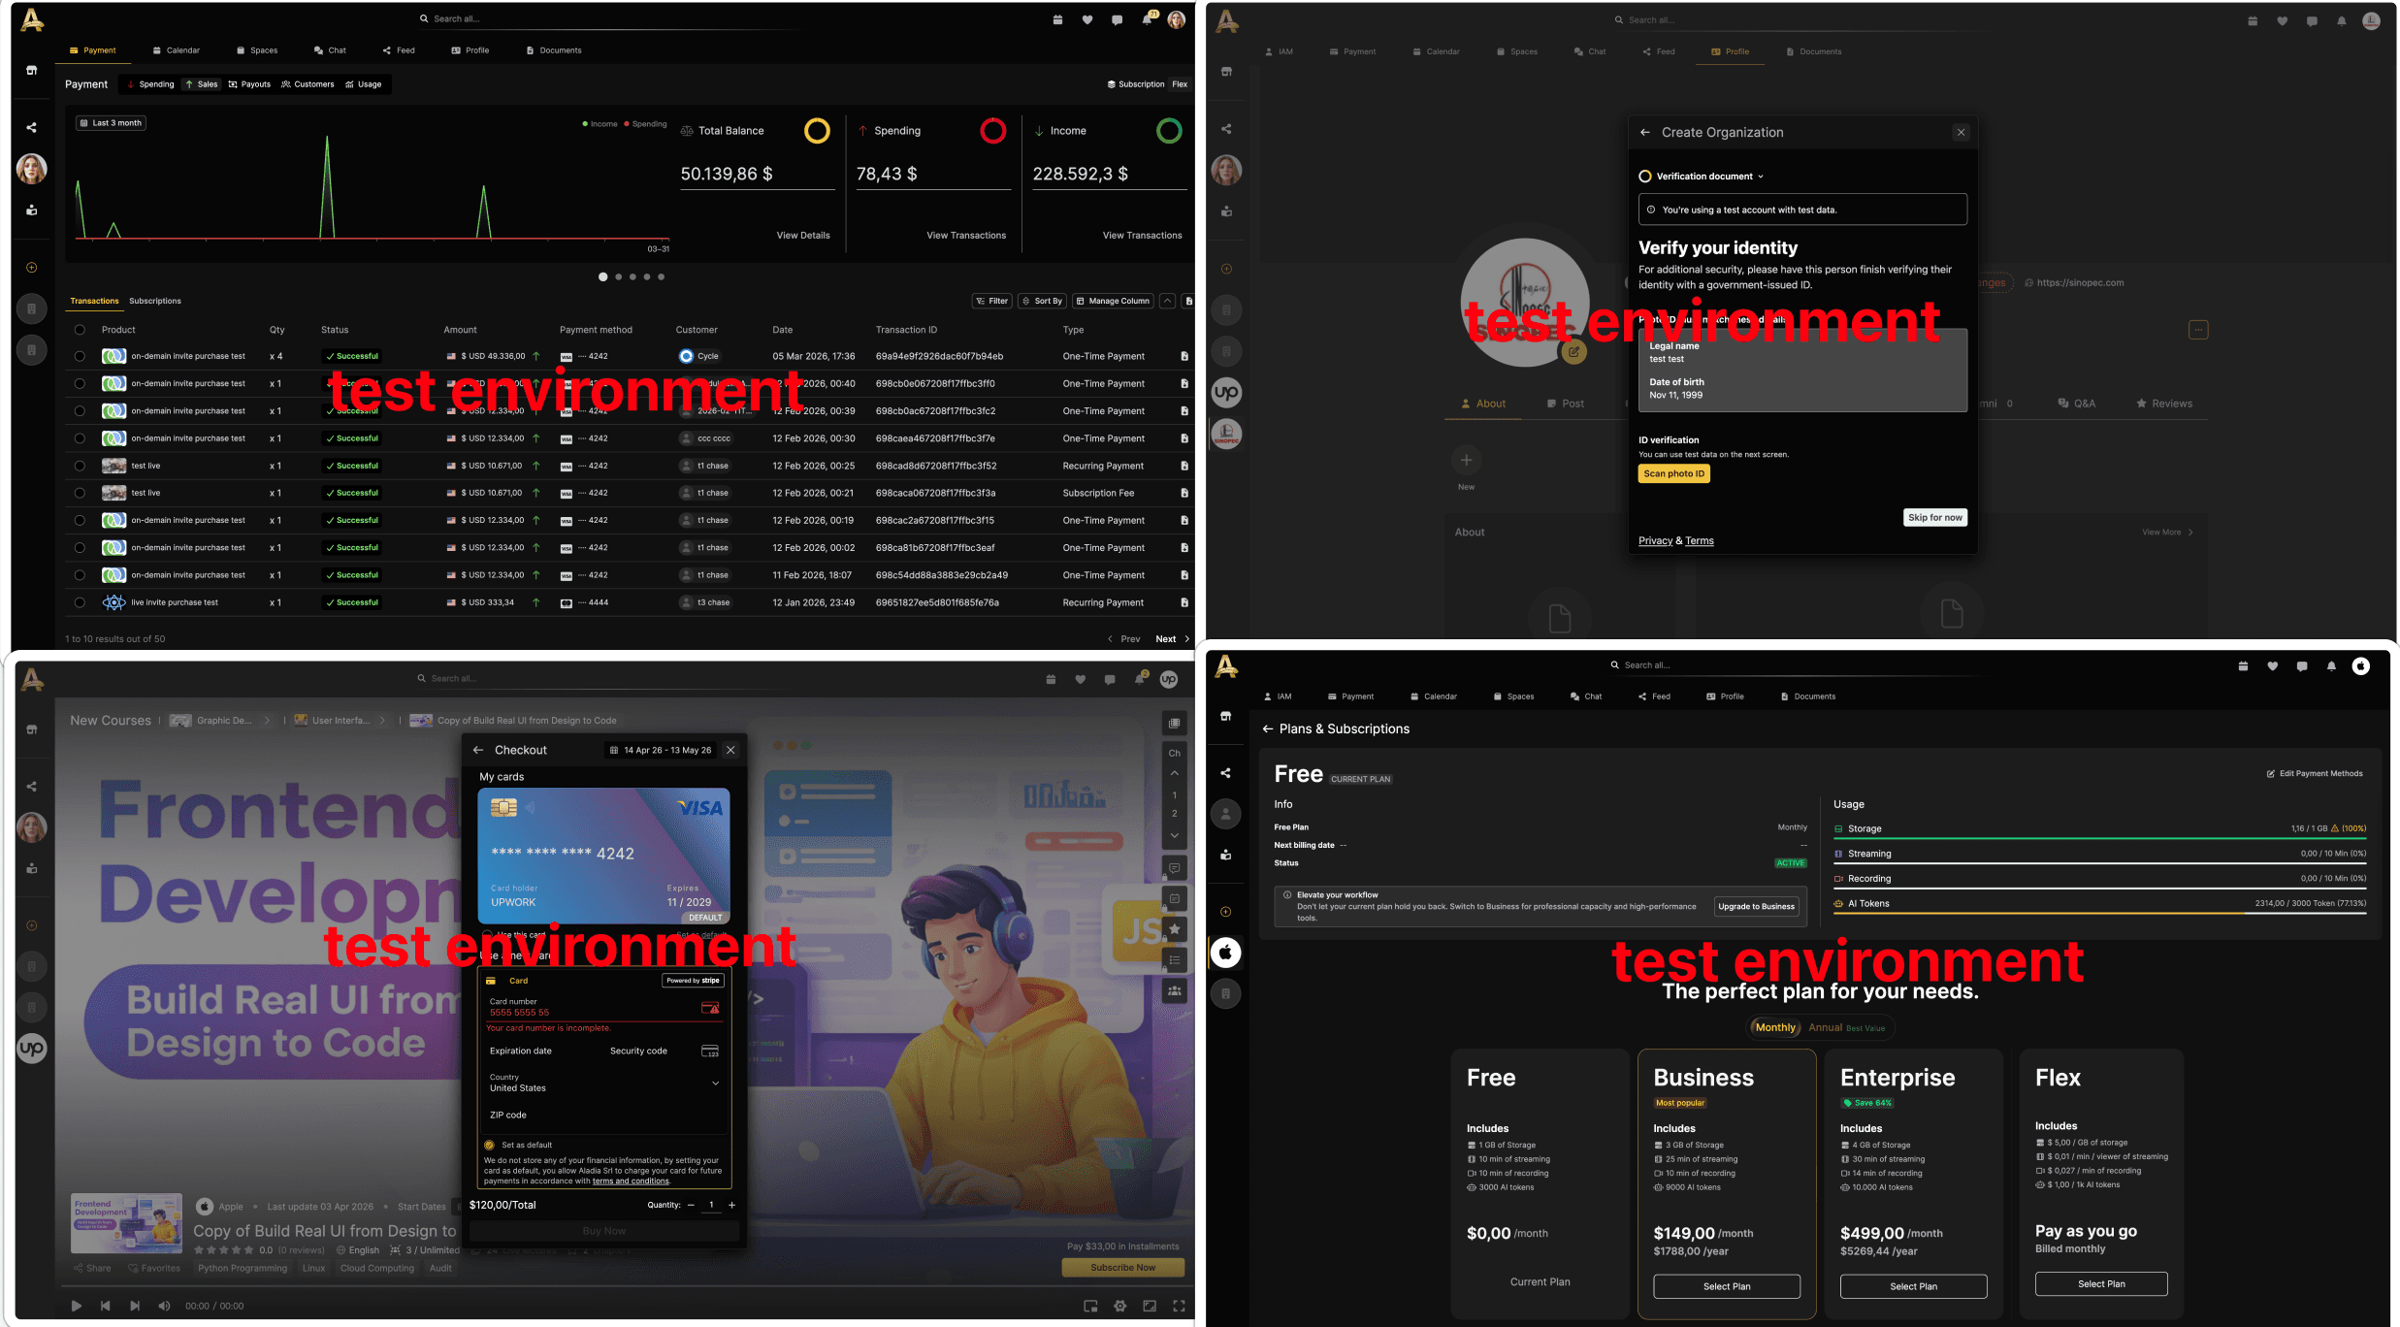The height and width of the screenshot is (1327, 2400).
Task: Open the IAM tab in the Plans window
Action: tap(1278, 696)
